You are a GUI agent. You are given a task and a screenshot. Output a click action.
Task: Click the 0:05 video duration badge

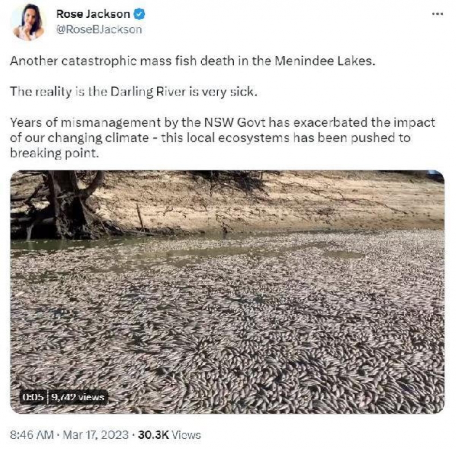click(x=33, y=397)
